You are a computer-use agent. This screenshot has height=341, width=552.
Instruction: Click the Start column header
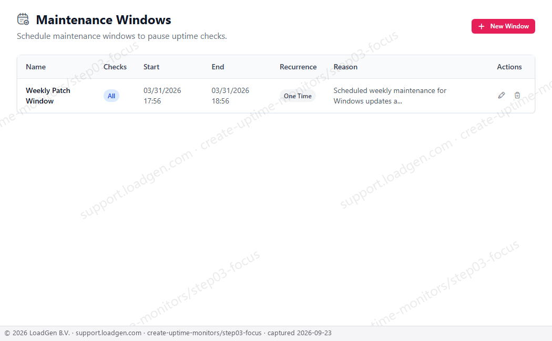tap(151, 67)
